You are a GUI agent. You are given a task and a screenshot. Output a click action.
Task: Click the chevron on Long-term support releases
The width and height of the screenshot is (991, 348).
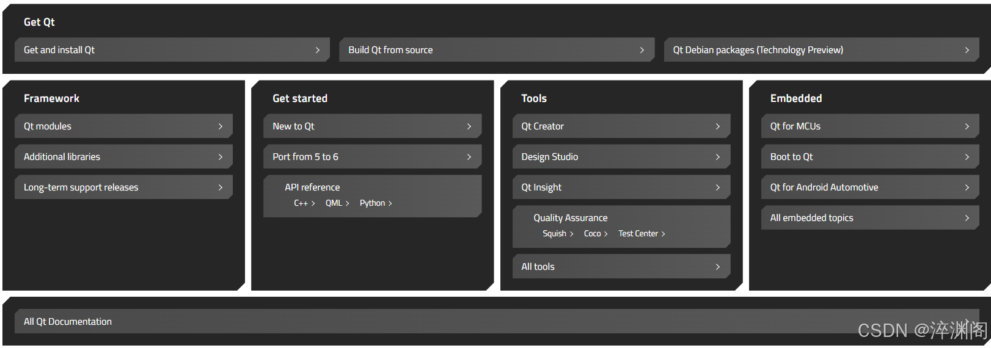pyautogui.click(x=221, y=187)
